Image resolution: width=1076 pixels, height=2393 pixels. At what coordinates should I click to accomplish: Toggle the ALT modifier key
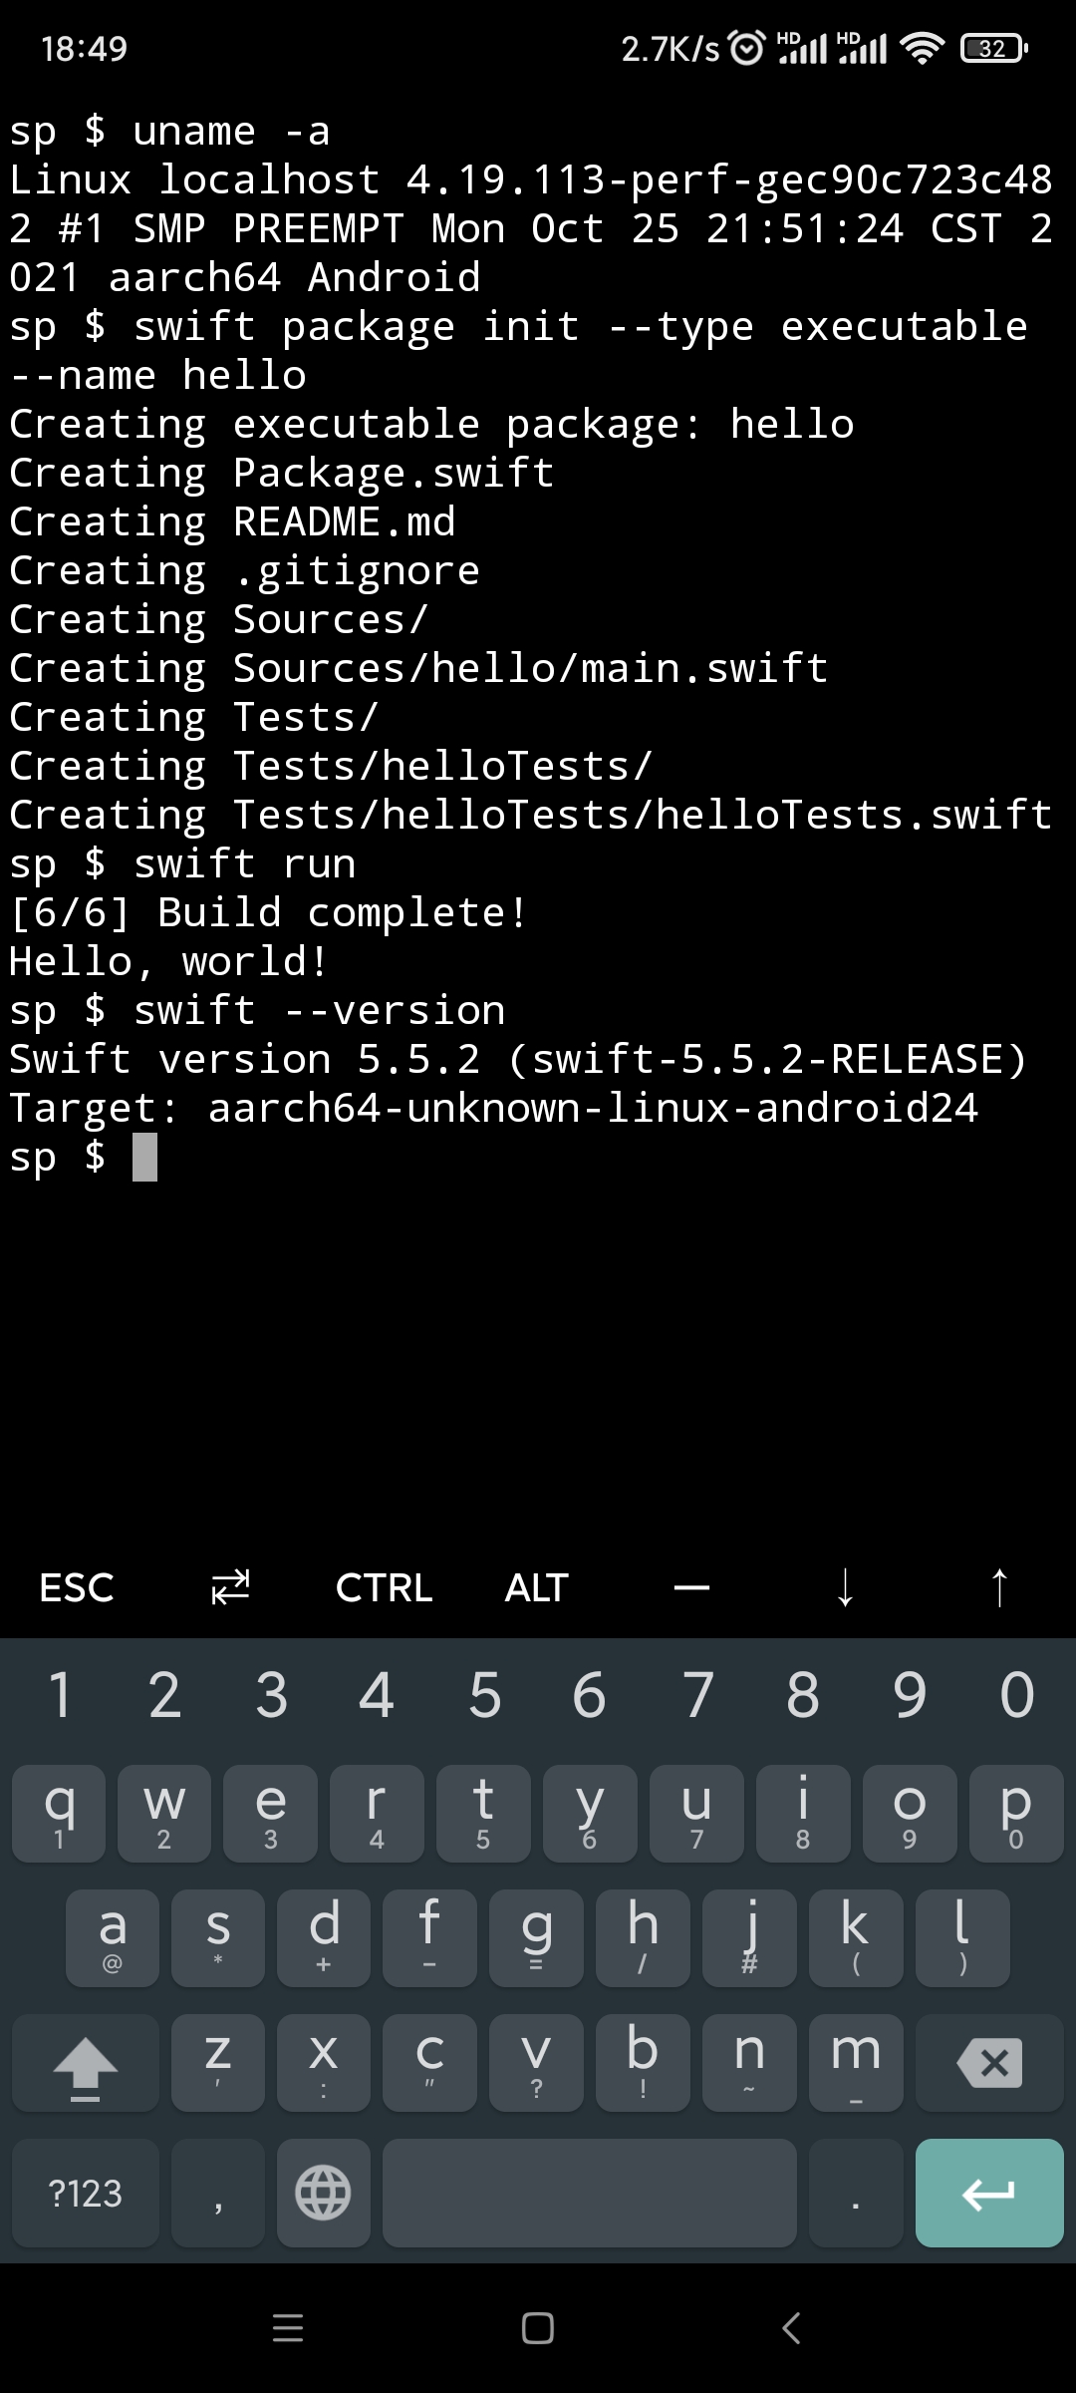click(535, 1587)
